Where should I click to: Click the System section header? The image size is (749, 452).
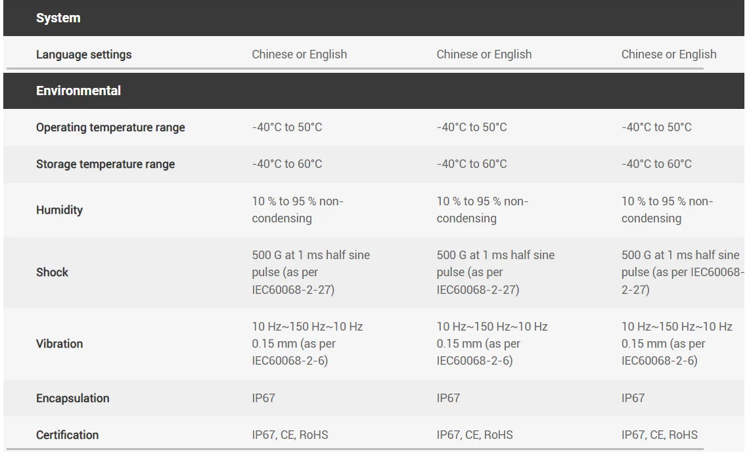58,18
